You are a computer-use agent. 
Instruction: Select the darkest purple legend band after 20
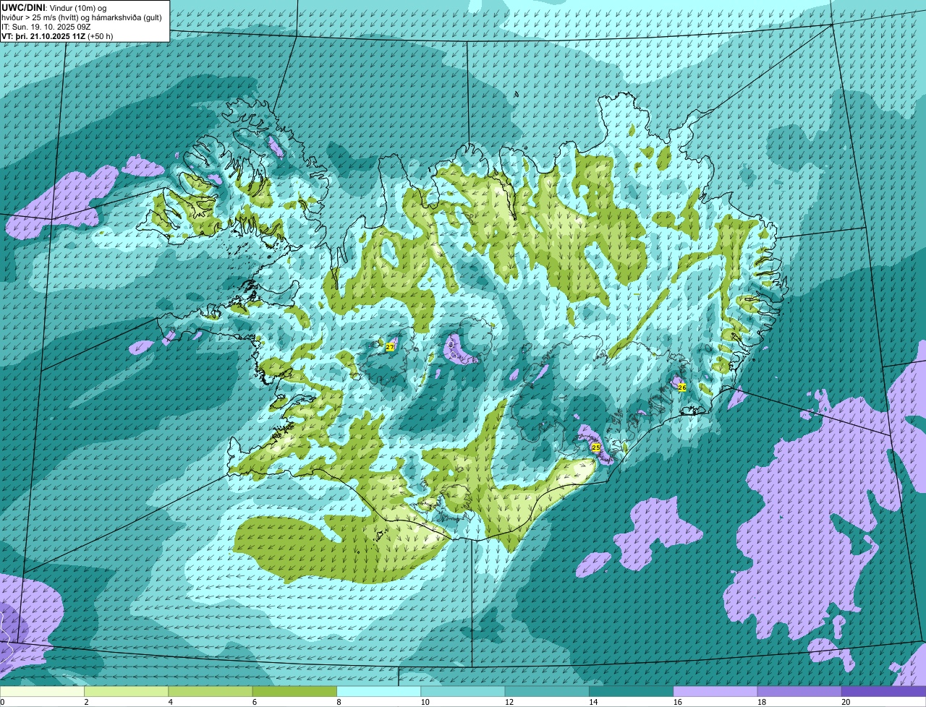coord(883,691)
